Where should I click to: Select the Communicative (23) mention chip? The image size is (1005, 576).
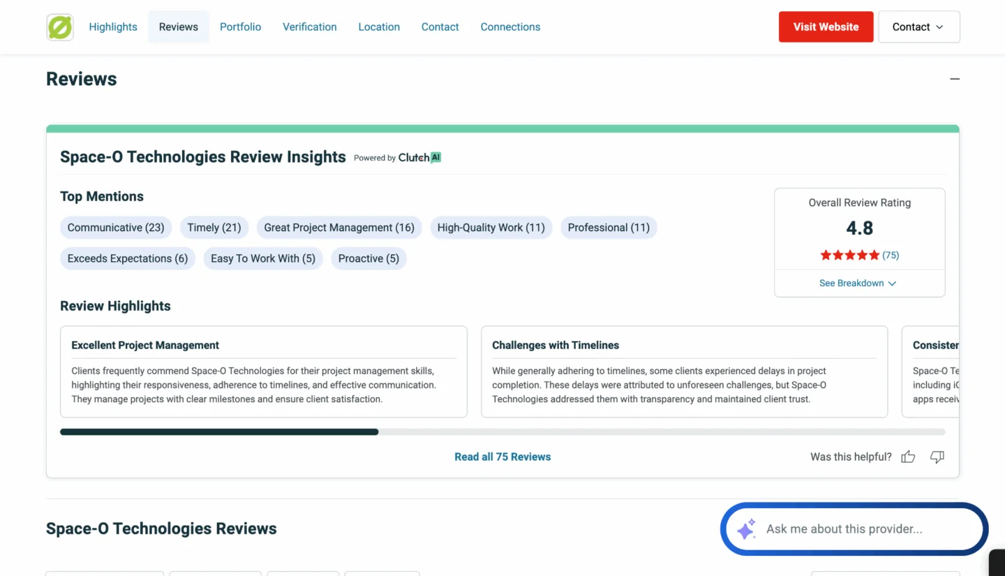pos(116,228)
